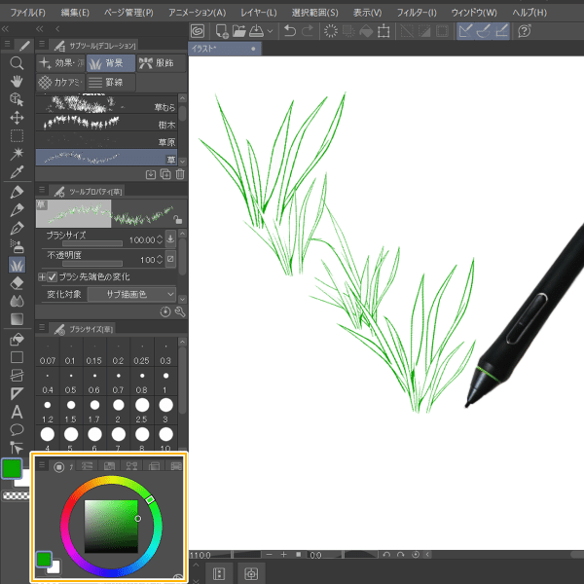This screenshot has width=584, height=584.
Task: Select 背景 sub tool group
Action: pos(111,63)
